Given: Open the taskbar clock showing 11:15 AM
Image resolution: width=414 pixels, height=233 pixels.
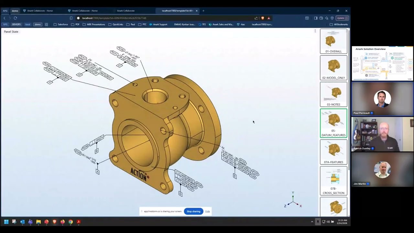Looking at the screenshot, I should coord(342,222).
